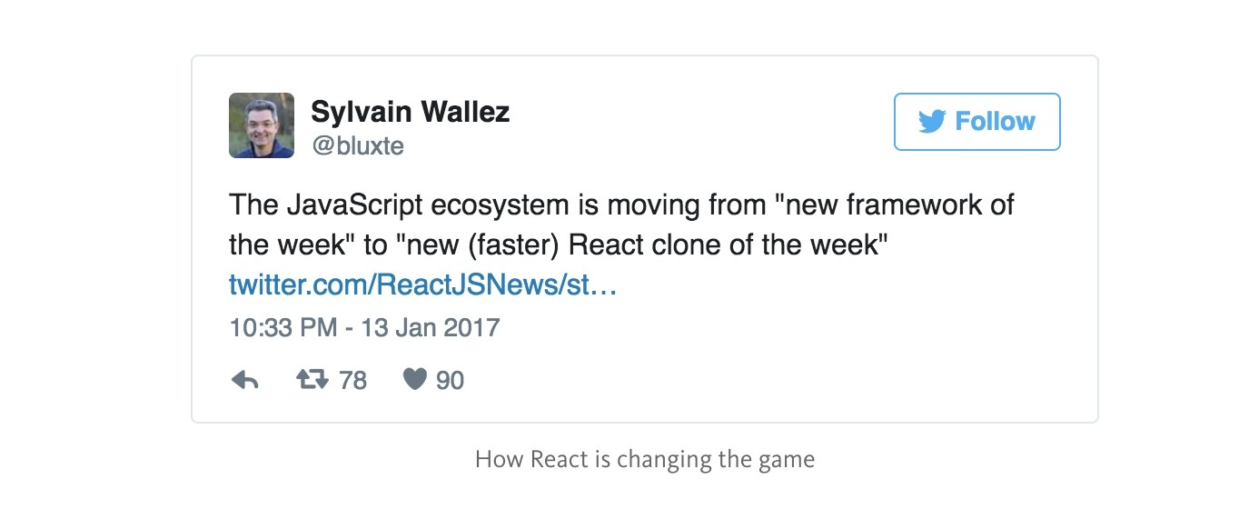Image resolution: width=1259 pixels, height=509 pixels.
Task: Click the "13 Jan 2017" date portion
Action: (x=431, y=327)
